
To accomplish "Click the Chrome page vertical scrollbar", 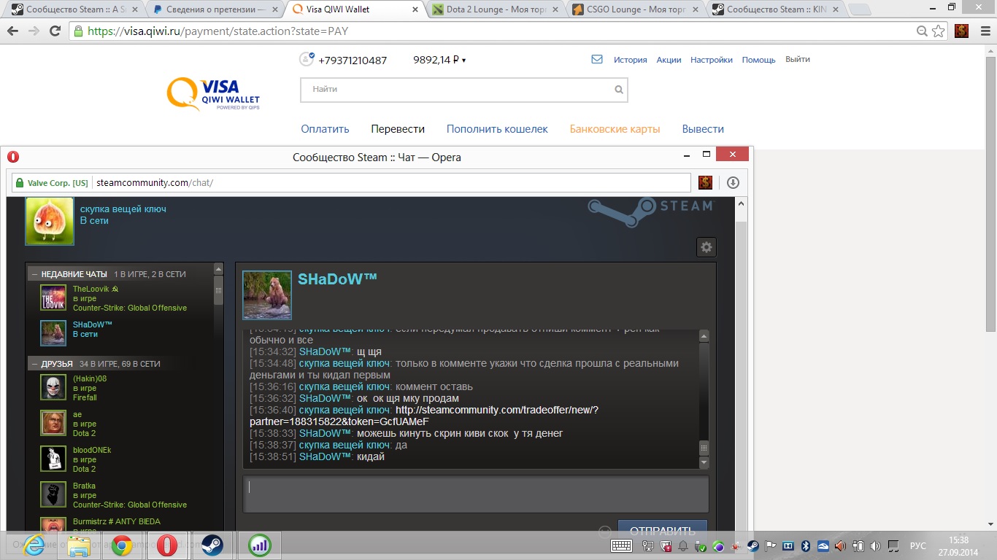I will 990,194.
